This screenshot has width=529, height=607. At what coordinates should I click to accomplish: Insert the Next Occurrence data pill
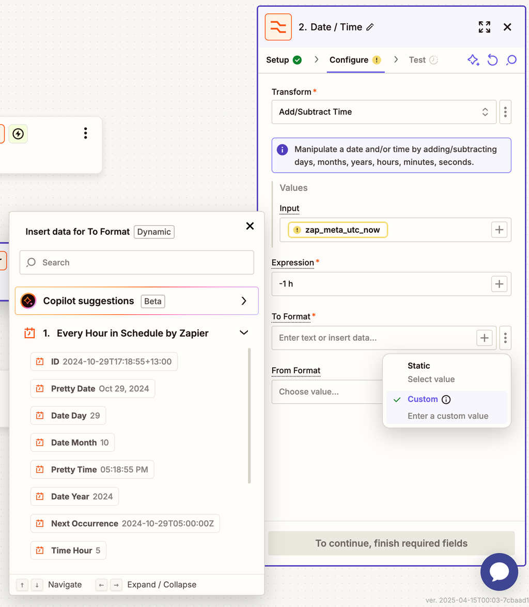pyautogui.click(x=125, y=523)
